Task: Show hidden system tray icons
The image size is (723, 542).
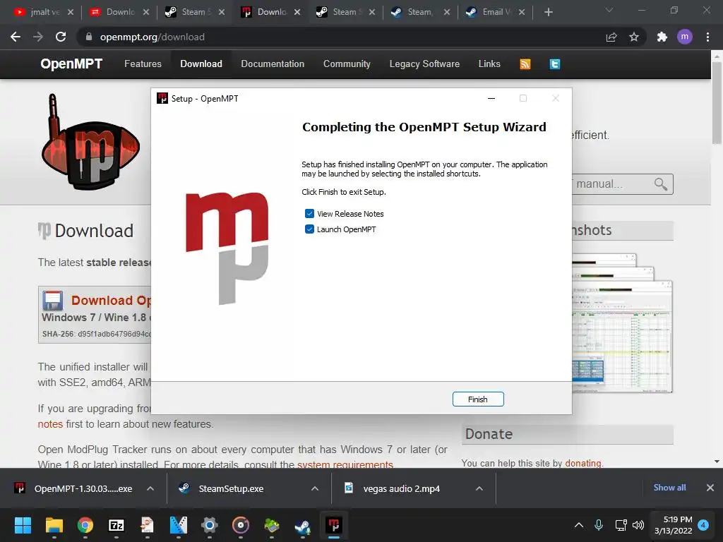Action: click(x=579, y=525)
